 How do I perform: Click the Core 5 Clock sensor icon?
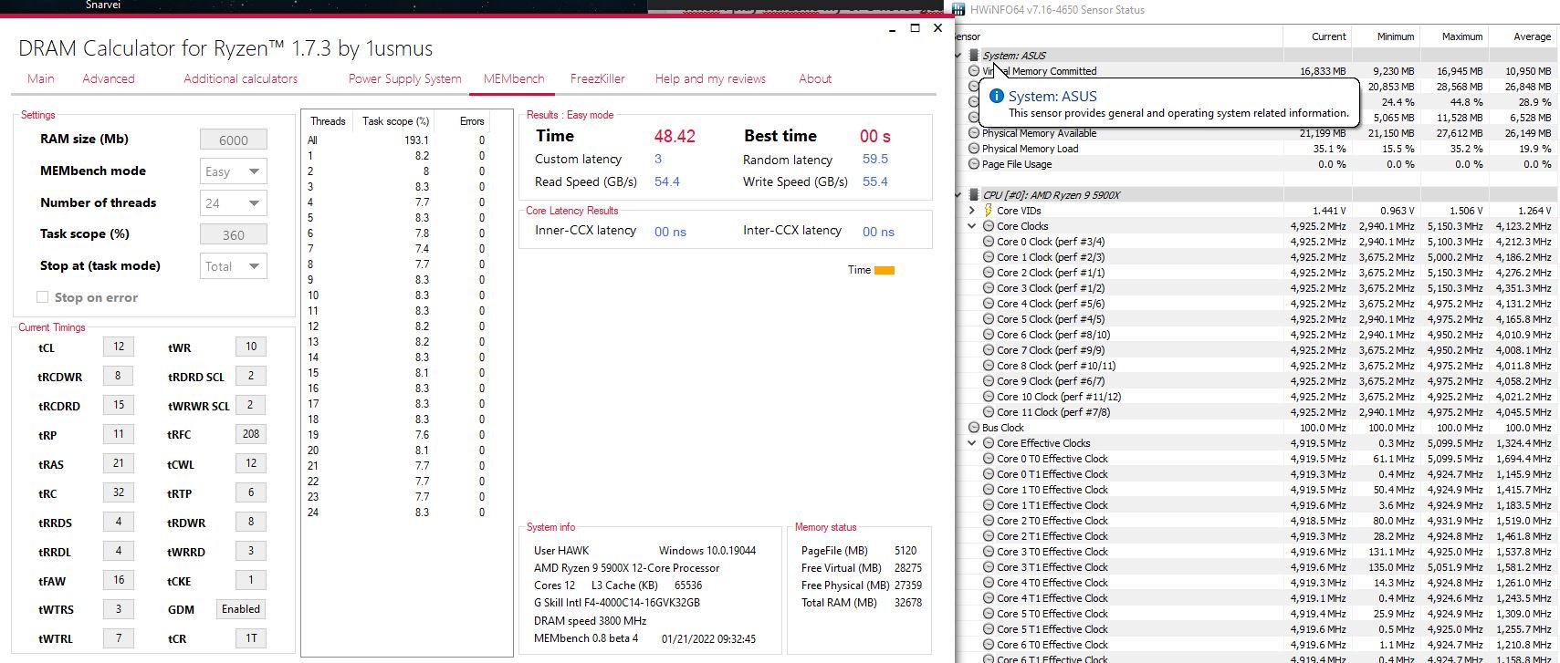click(989, 319)
